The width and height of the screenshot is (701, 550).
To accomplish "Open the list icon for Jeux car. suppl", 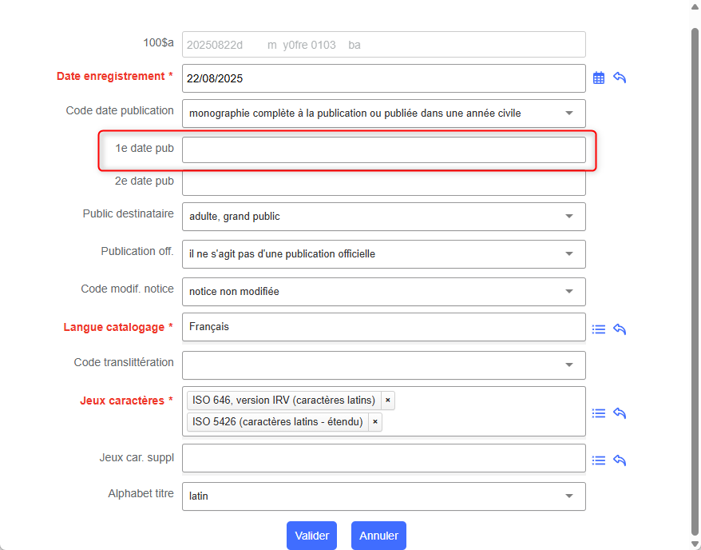I will 599,460.
